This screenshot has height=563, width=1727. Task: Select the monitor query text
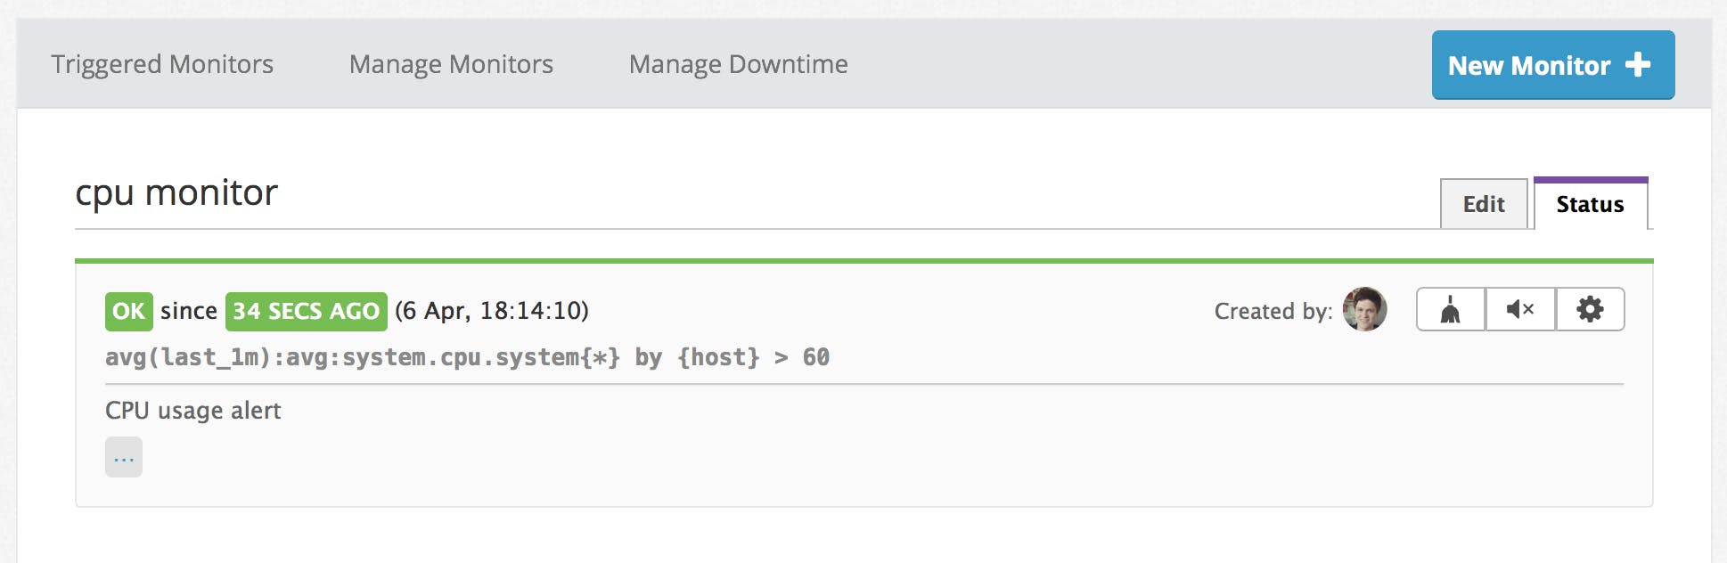[x=468, y=357]
